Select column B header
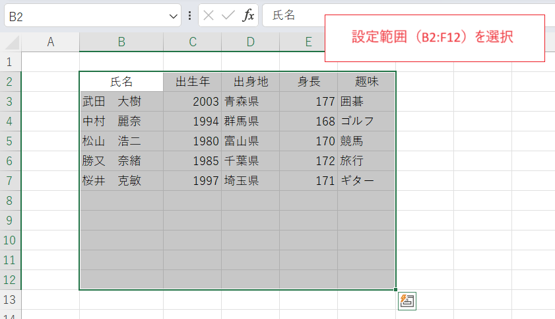Viewport: 555px width, 319px height. pyautogui.click(x=121, y=42)
